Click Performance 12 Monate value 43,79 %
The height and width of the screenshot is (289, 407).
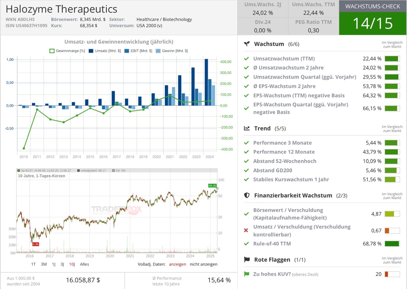[372, 152]
